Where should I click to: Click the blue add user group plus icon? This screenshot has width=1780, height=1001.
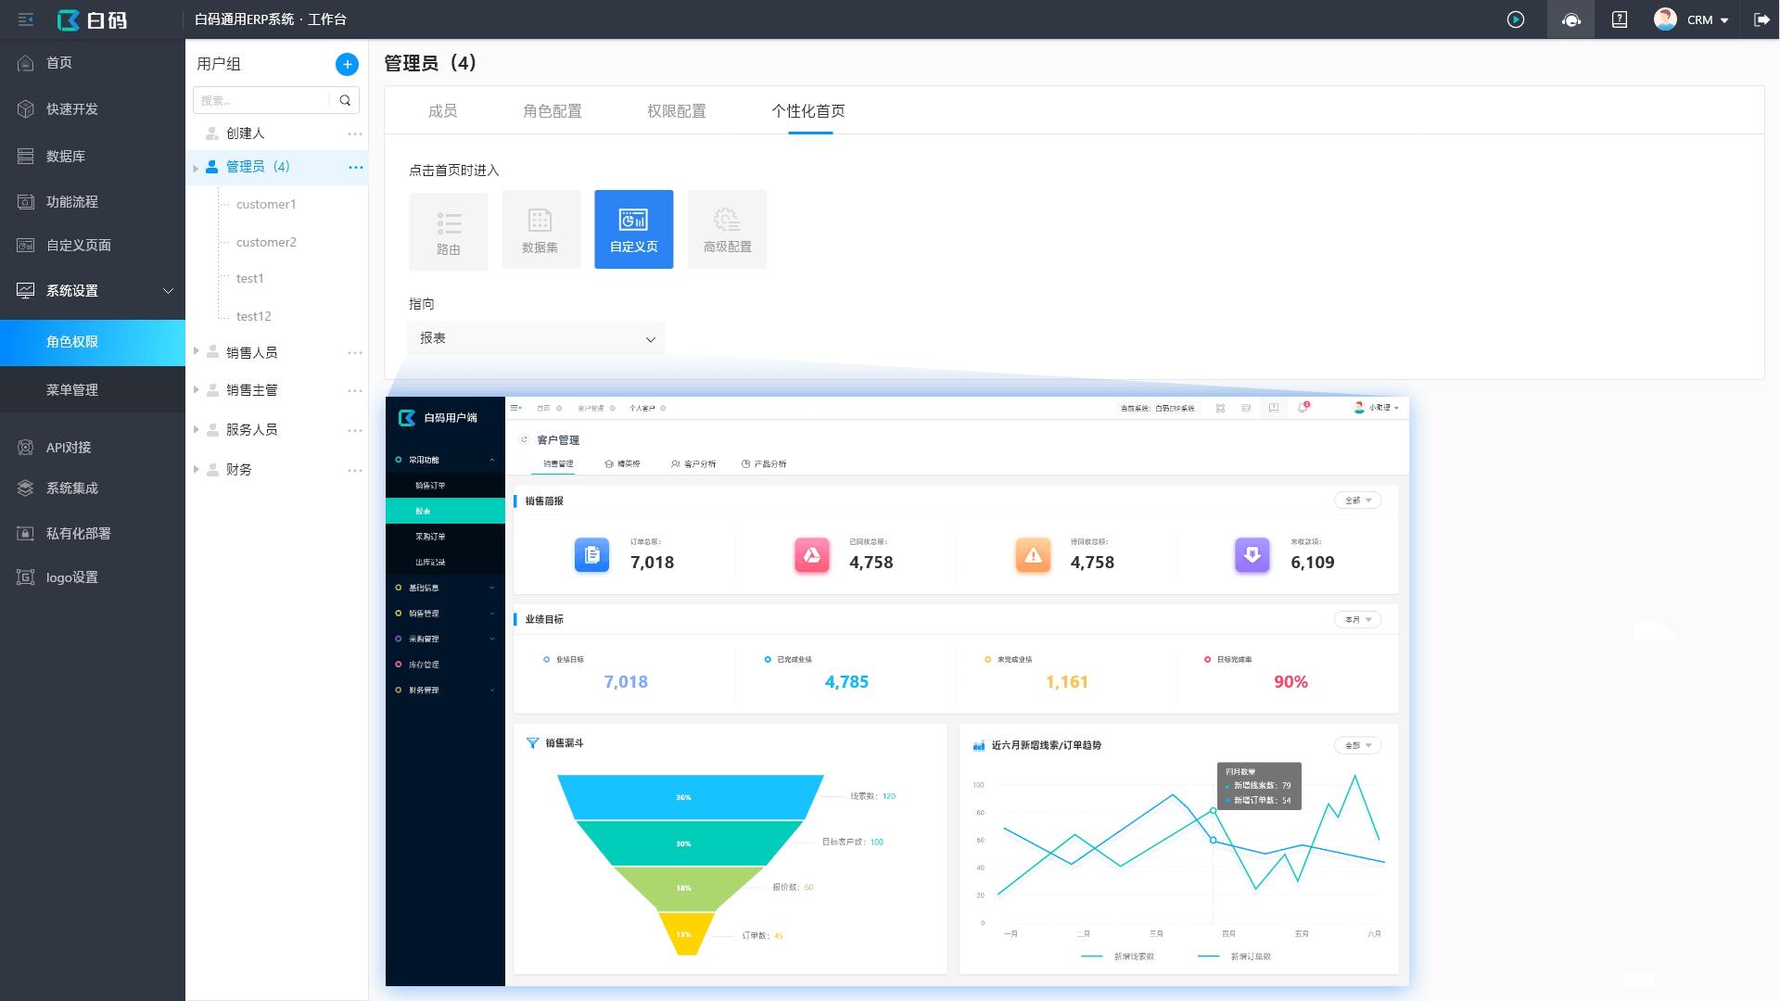[x=347, y=64]
